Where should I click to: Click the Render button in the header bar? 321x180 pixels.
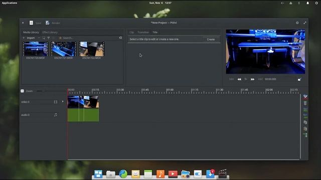[x=53, y=23]
